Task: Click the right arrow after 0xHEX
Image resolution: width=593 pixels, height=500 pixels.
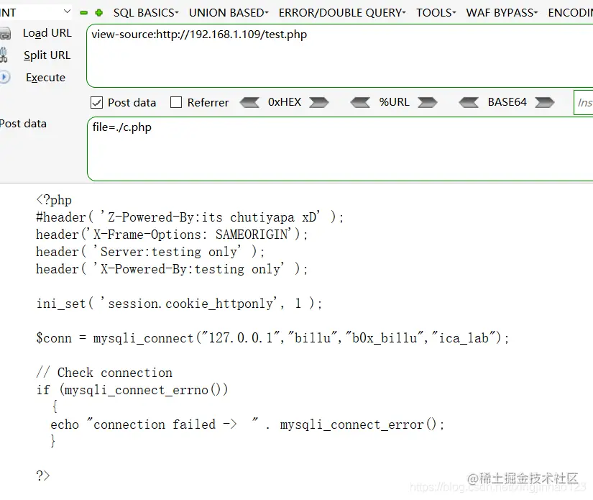Action: 319,103
